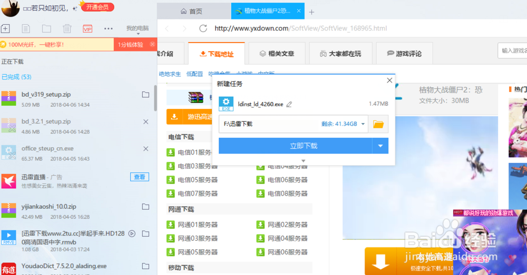Screen dimensions: 527x275
Task: Click the 立即下载 button
Action: tap(296, 146)
